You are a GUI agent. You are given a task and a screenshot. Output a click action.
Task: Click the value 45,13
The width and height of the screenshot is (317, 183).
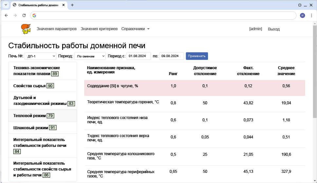tap(248, 172)
